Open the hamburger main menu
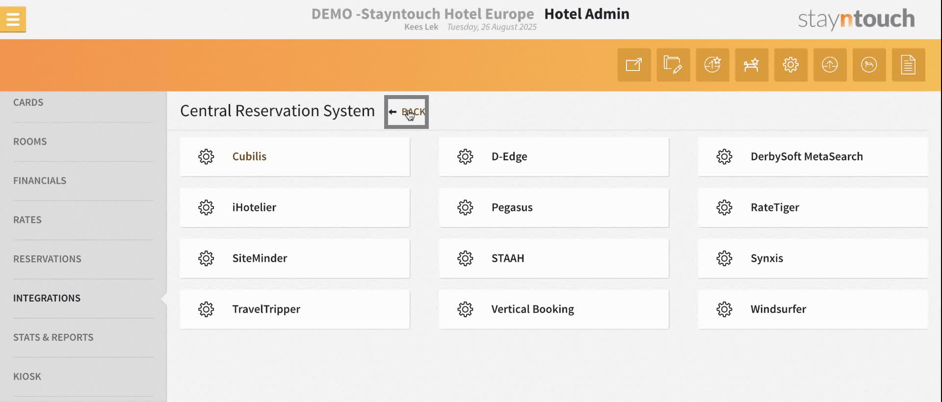This screenshot has height=402, width=942. coord(13,20)
